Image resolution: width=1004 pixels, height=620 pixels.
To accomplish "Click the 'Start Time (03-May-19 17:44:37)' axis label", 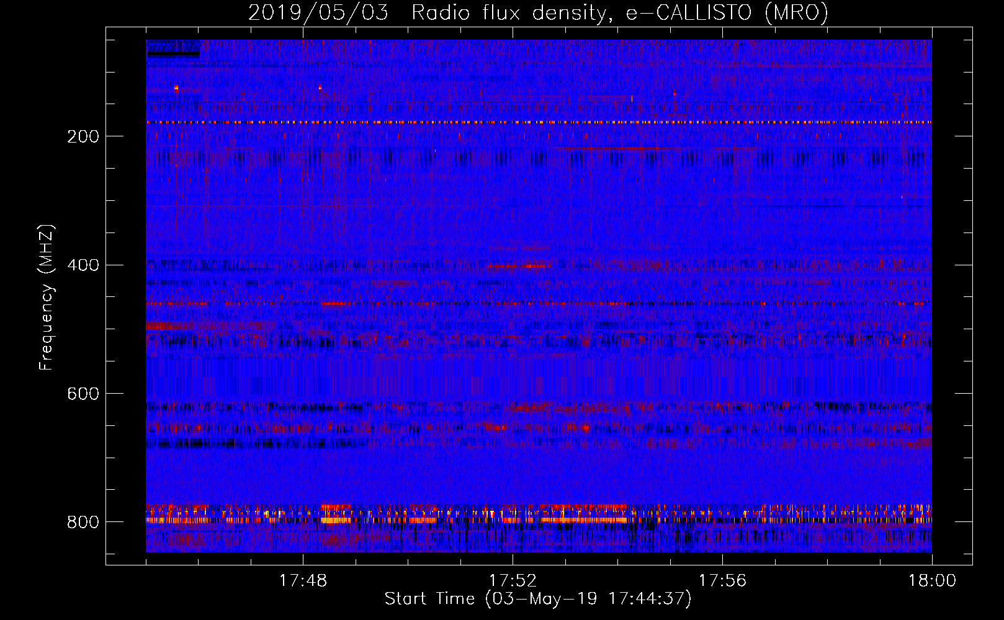I will [538, 599].
